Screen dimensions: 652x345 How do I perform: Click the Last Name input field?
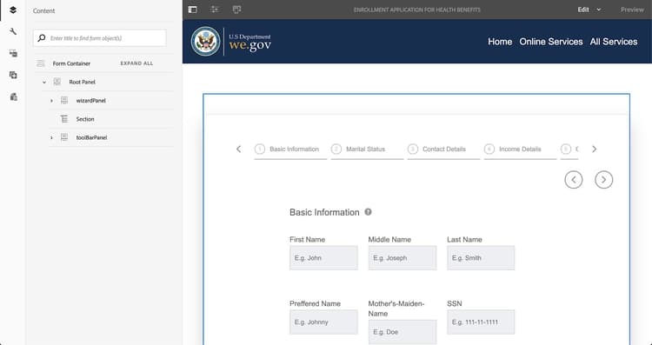point(481,258)
